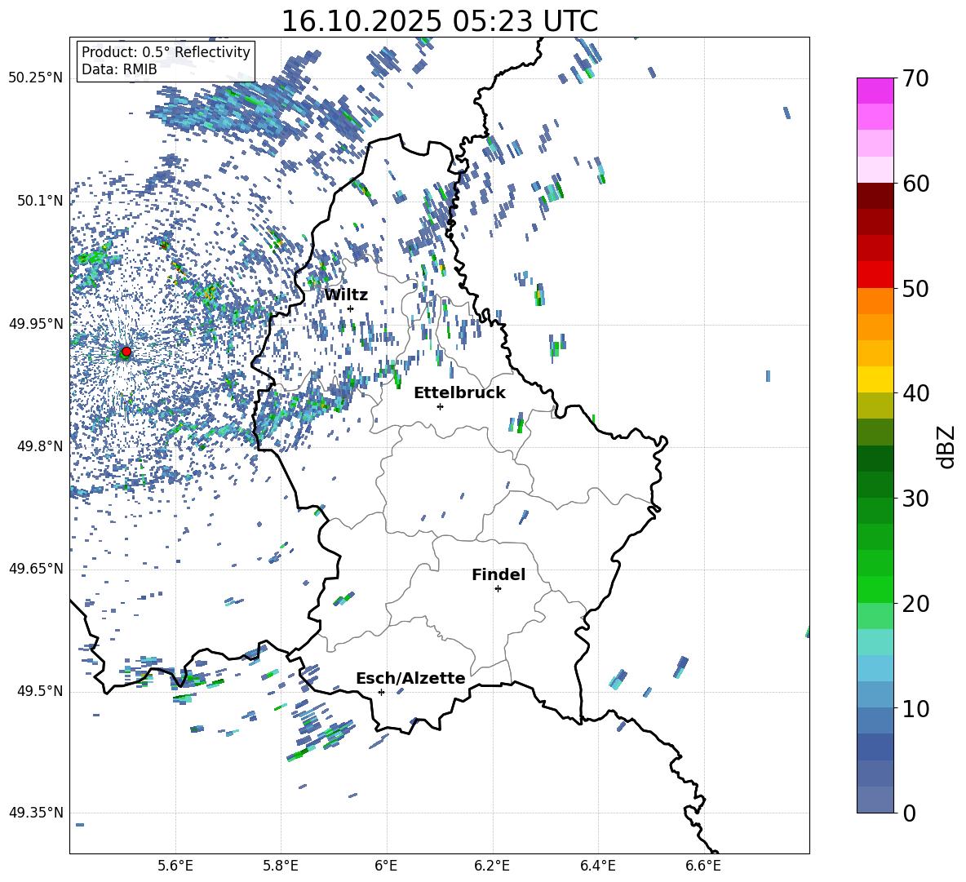Image resolution: width=966 pixels, height=882 pixels.
Task: Select the yellow colorbar segment above 40
Action: pos(875,379)
